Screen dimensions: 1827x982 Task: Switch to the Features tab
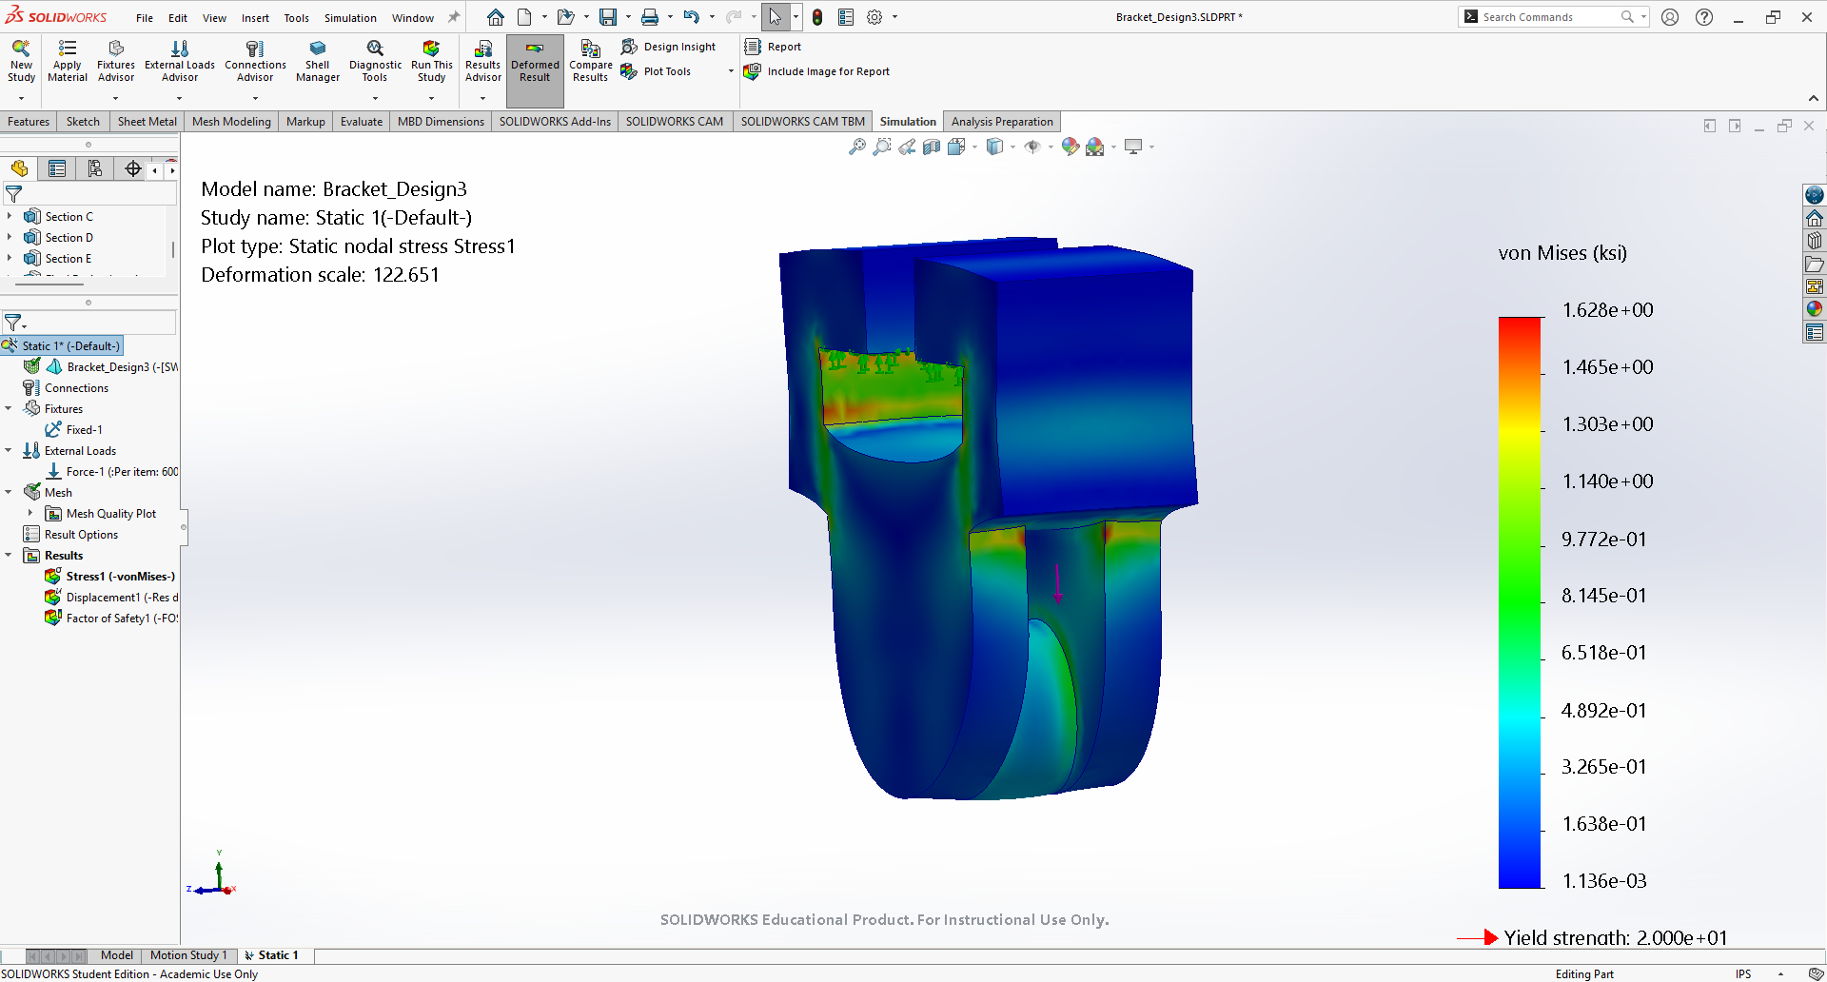(x=29, y=122)
